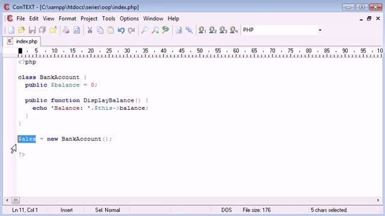Open the Project menu

point(89,19)
